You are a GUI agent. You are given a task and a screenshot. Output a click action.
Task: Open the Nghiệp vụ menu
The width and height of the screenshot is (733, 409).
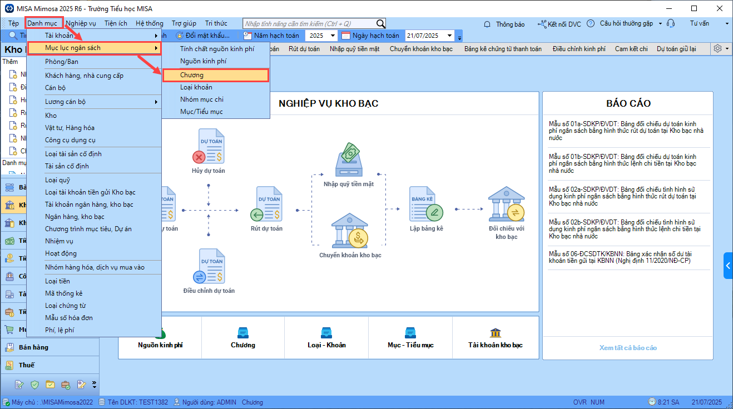pyautogui.click(x=81, y=23)
